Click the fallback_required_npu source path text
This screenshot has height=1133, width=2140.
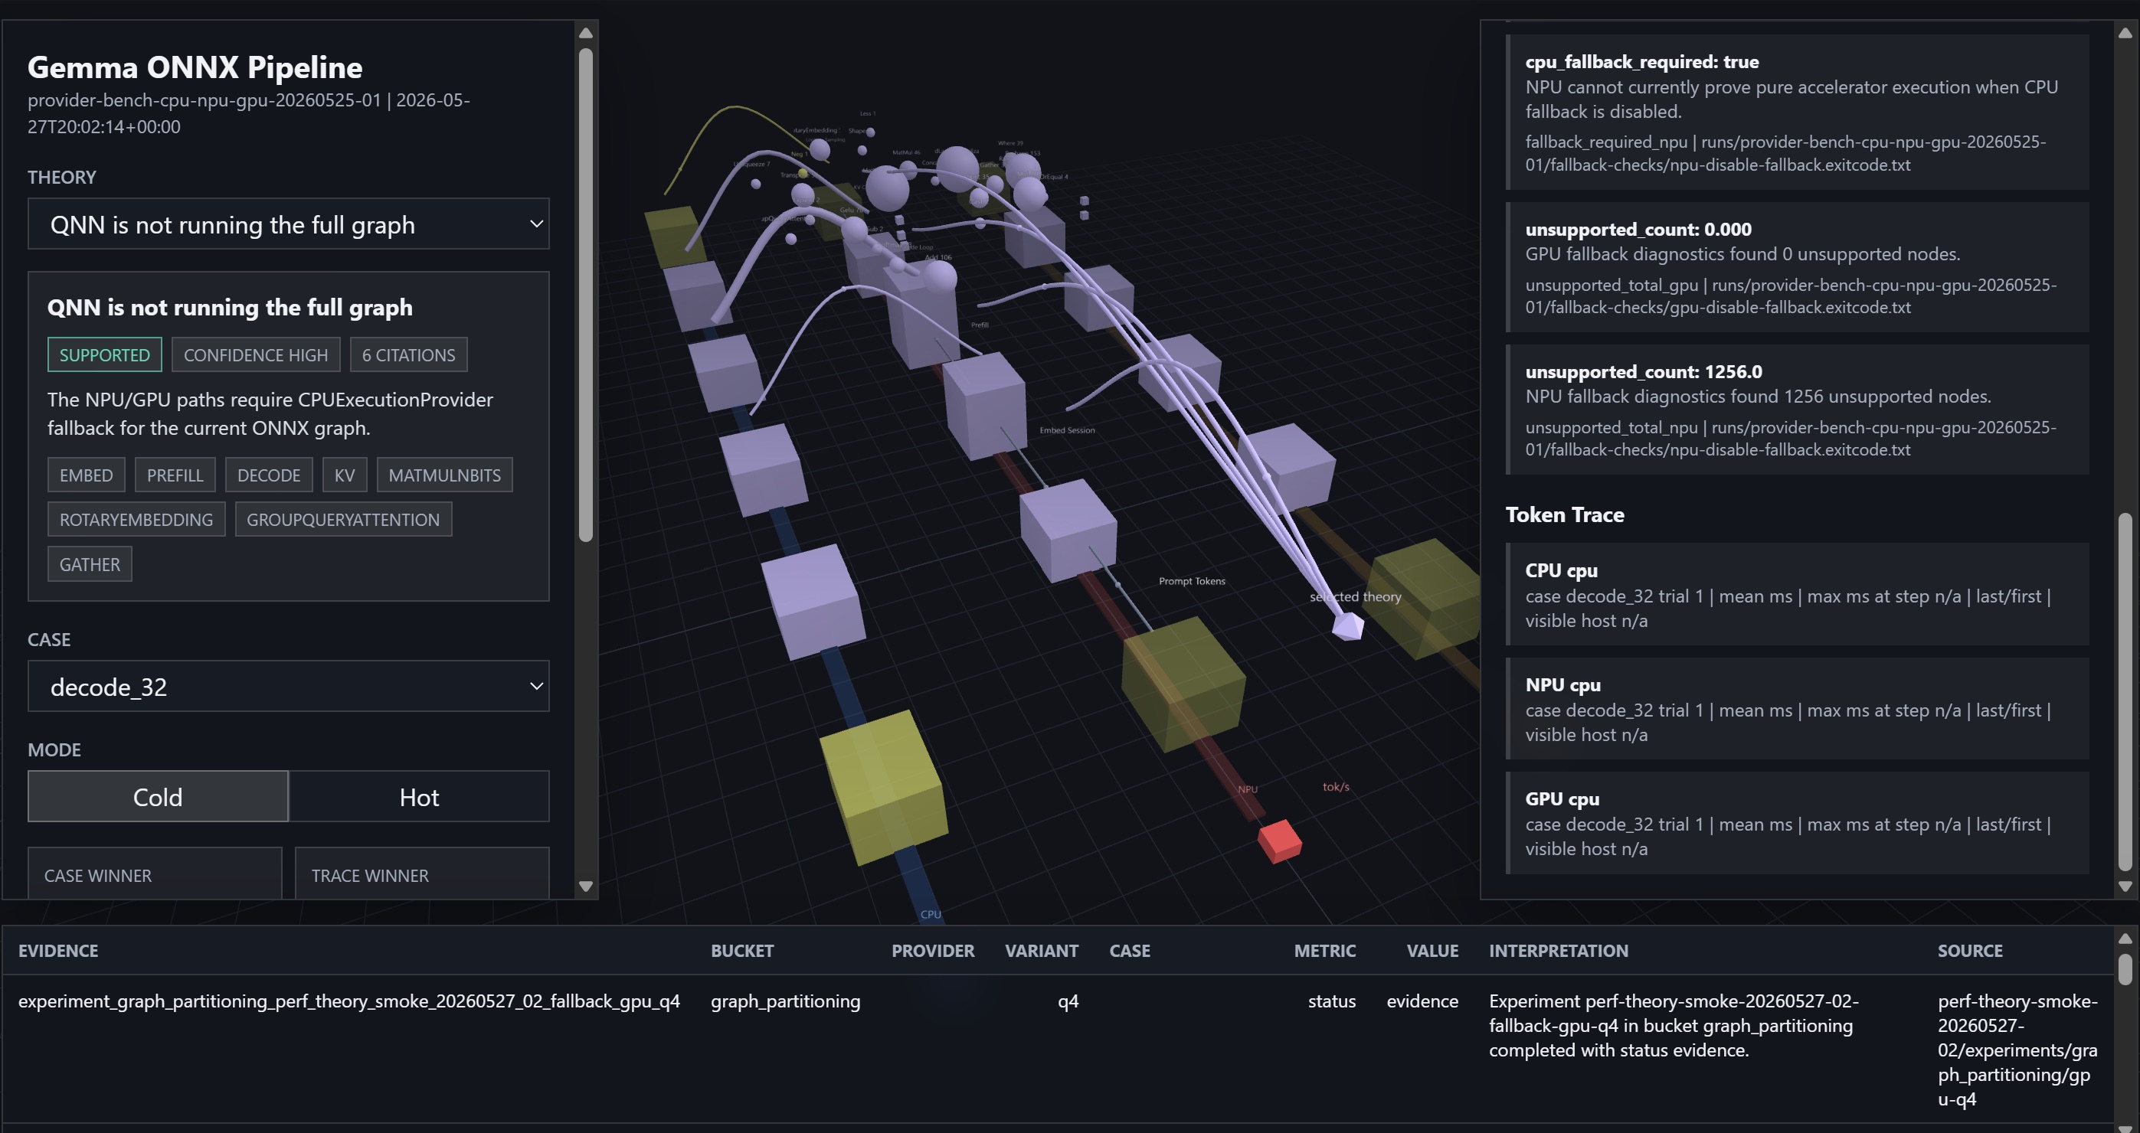(1785, 153)
